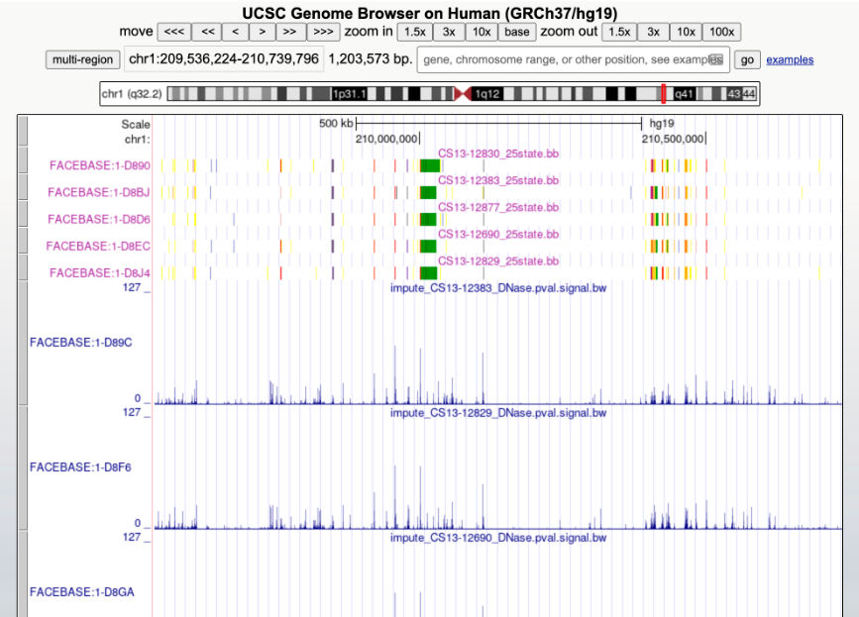This screenshot has height=617, width=859.
Task: Open the multi-region options
Action: coord(82,59)
